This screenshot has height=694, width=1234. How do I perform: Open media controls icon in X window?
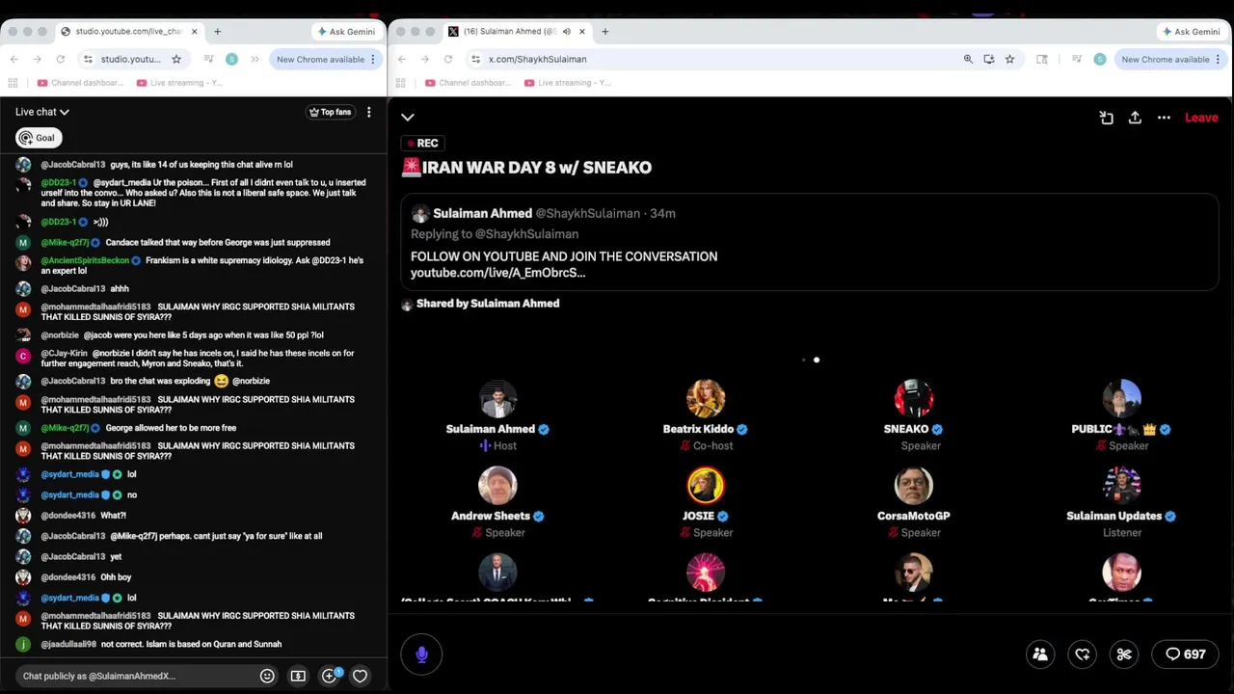point(1077,59)
